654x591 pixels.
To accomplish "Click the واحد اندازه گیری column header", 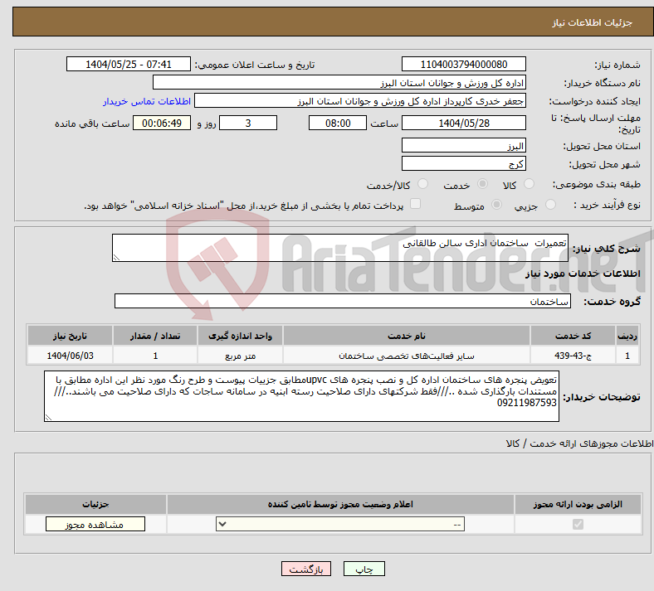I will click(240, 336).
